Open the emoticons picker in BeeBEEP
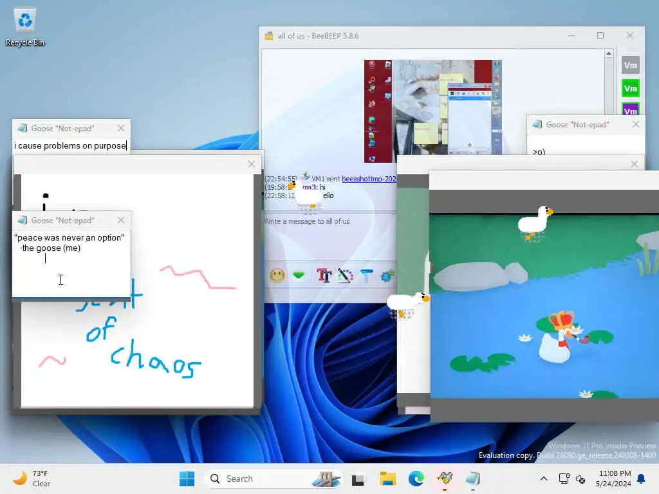659x494 pixels. pos(277,275)
